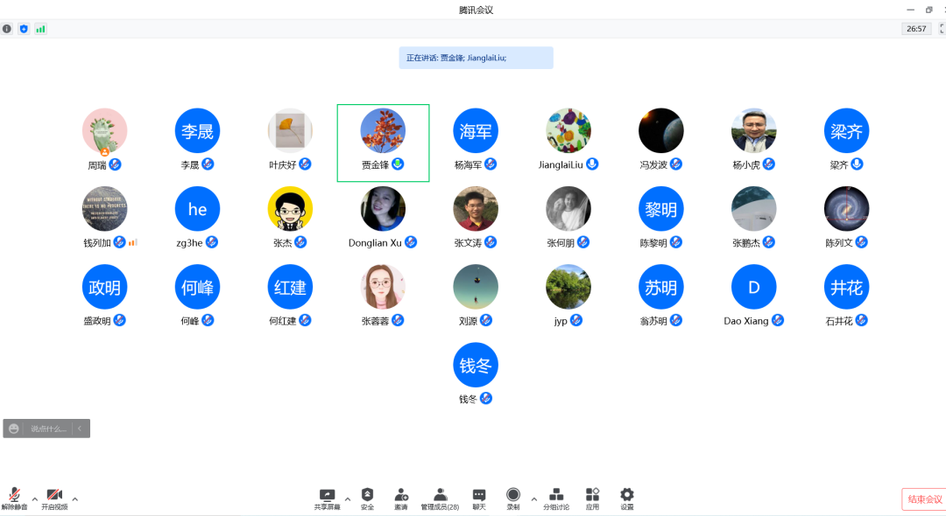Screen dimensions: 946x516
Task: Click the red 结束会议 end meeting button
Action: (x=924, y=499)
